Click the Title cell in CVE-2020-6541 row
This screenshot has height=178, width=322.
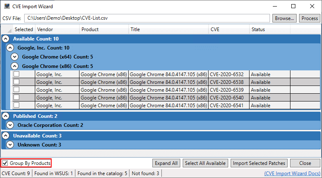click(168, 106)
